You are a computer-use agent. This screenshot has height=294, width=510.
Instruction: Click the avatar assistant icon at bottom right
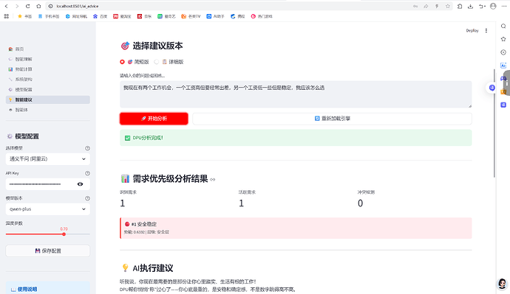503,283
